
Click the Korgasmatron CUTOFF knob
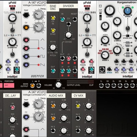point(110,10)
